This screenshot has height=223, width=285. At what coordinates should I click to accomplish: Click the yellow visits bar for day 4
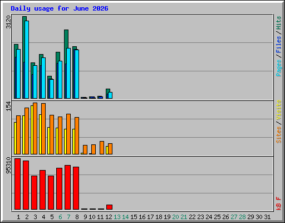click(40, 134)
